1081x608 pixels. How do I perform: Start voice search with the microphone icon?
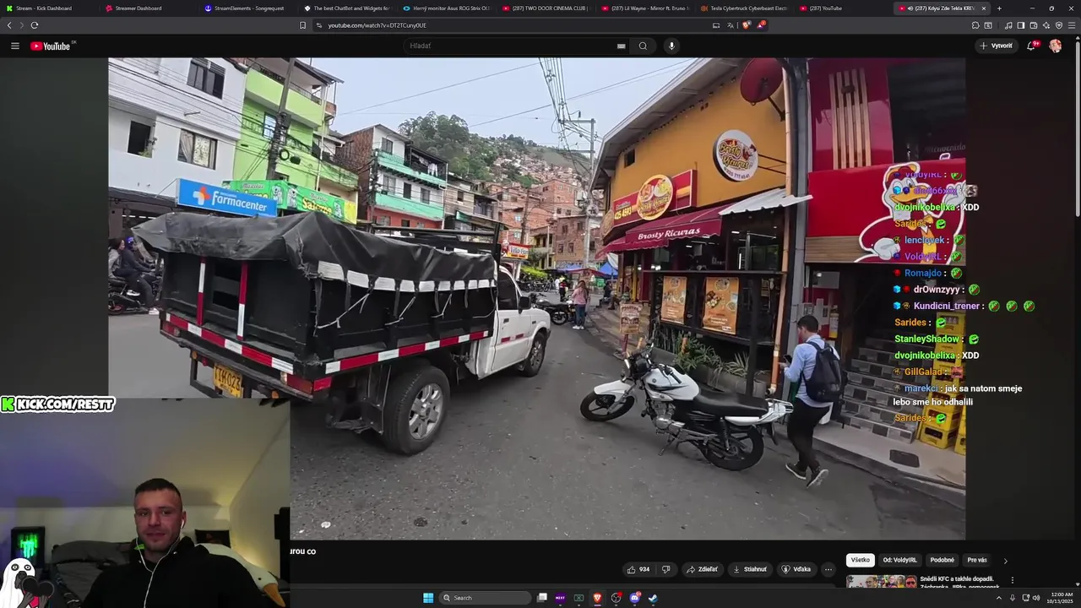(x=671, y=46)
